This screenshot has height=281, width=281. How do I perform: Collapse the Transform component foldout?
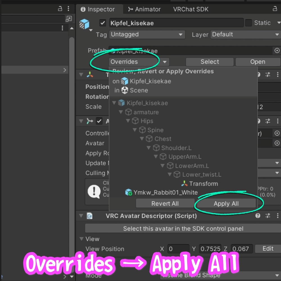81,74
